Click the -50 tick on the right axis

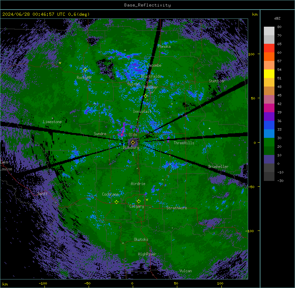coord(251,187)
